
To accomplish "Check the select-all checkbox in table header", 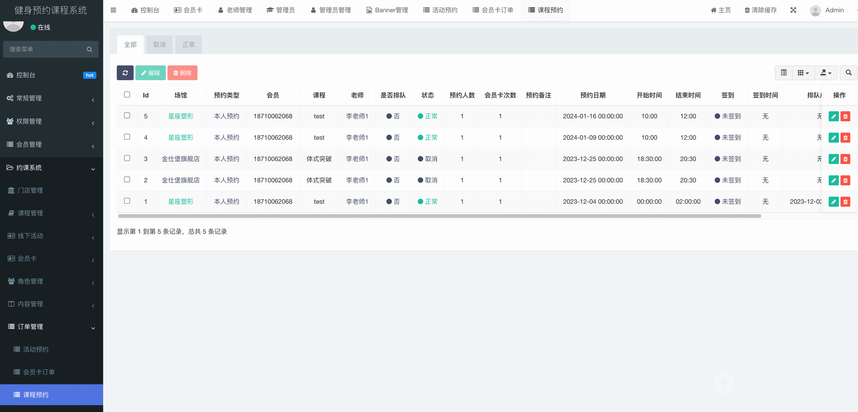I will pyautogui.click(x=127, y=95).
